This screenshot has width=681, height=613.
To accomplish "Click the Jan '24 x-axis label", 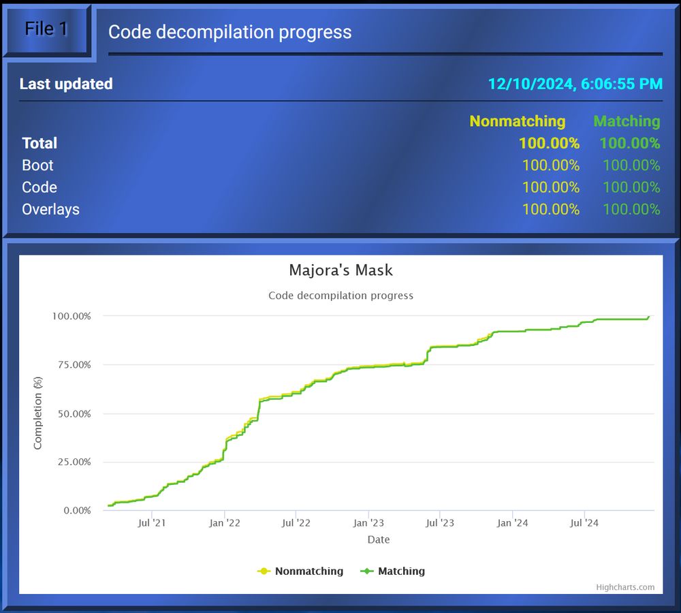I will (513, 523).
